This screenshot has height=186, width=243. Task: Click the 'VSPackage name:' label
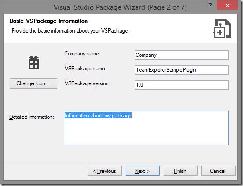(86, 69)
